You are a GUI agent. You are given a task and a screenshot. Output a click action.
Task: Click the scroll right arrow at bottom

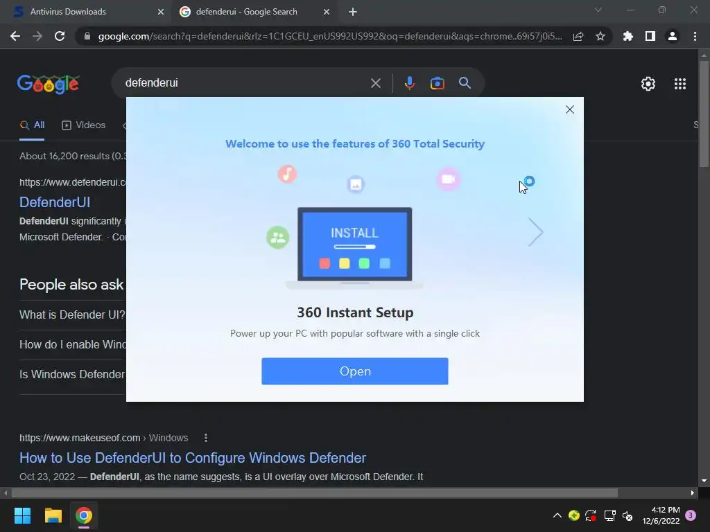click(693, 493)
